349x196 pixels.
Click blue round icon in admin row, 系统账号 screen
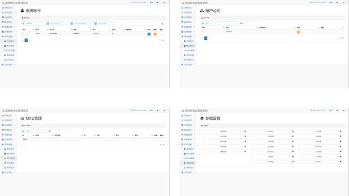(149, 34)
